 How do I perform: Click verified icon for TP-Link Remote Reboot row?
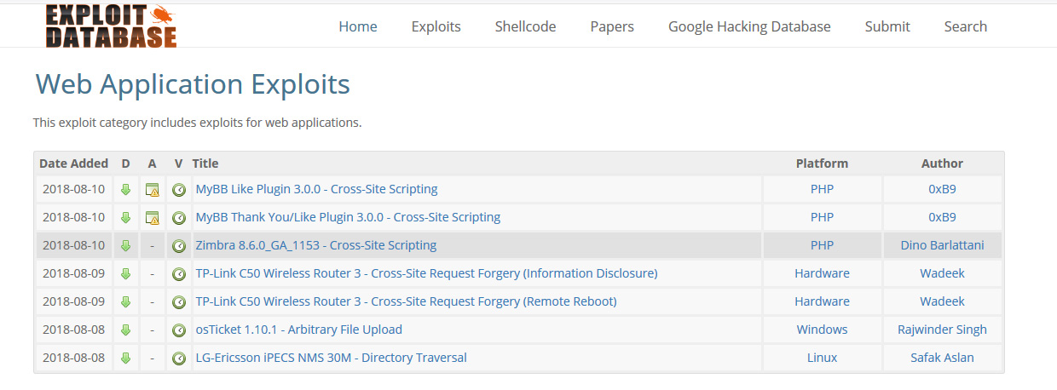(179, 302)
